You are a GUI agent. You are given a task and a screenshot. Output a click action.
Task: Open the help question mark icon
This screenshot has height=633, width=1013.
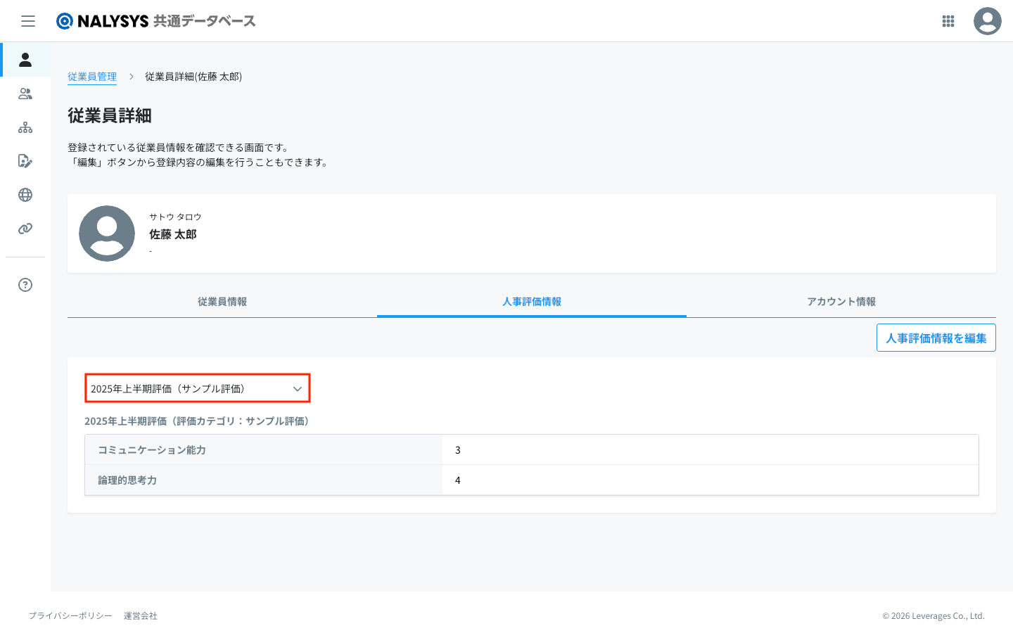25,285
